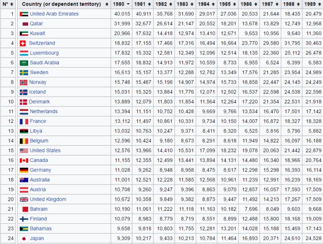Open the United Kingdom link
This screenshot has height=244, width=323.
pyautogui.click(x=48, y=199)
